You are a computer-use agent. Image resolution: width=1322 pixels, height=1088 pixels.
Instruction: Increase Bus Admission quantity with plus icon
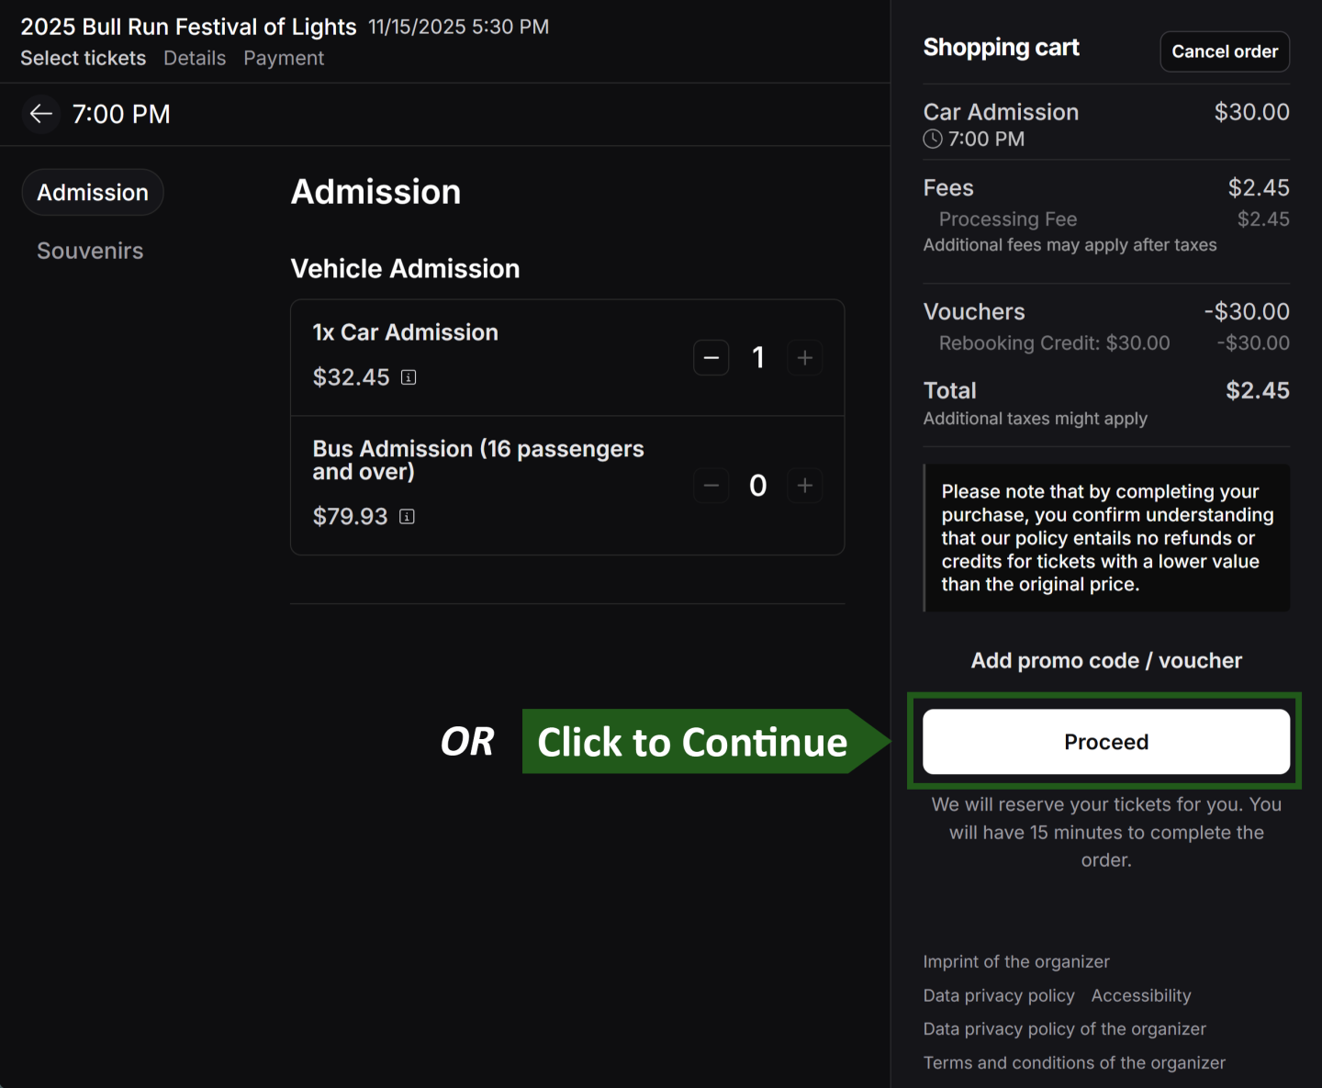point(805,486)
